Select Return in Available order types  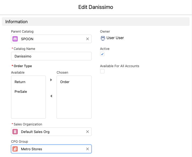pos(20,82)
